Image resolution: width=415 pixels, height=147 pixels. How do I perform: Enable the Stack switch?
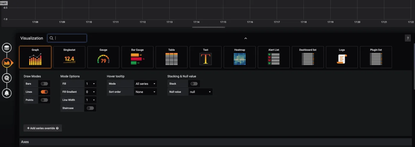pos(194,84)
